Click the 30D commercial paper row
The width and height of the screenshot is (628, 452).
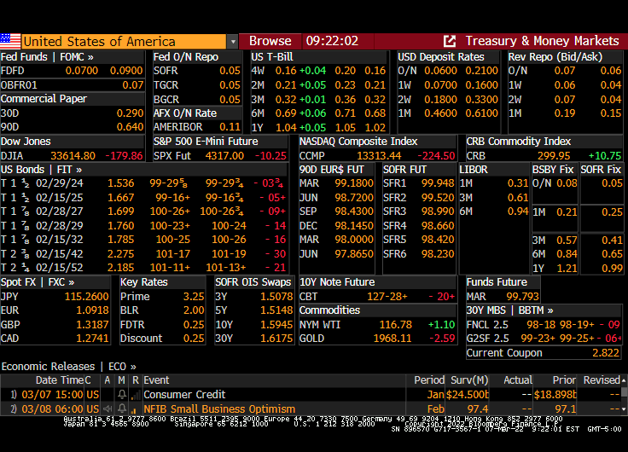pos(72,113)
